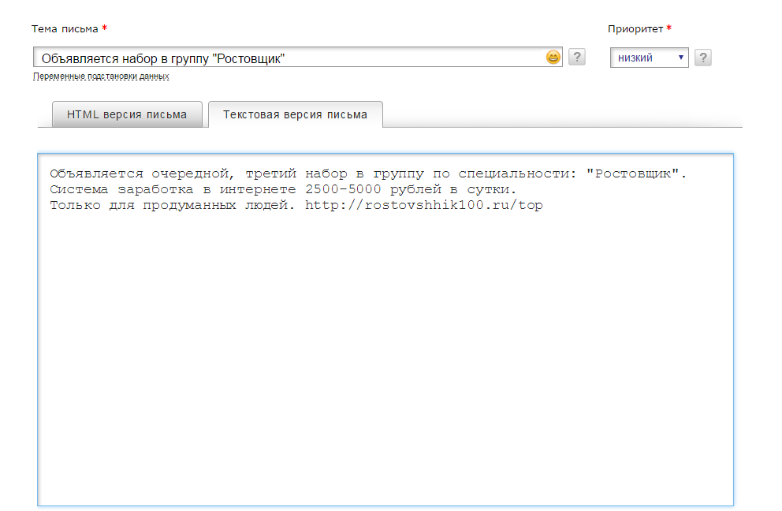Click help icon next to priority dropdown
The height and width of the screenshot is (511, 782).
(x=703, y=58)
